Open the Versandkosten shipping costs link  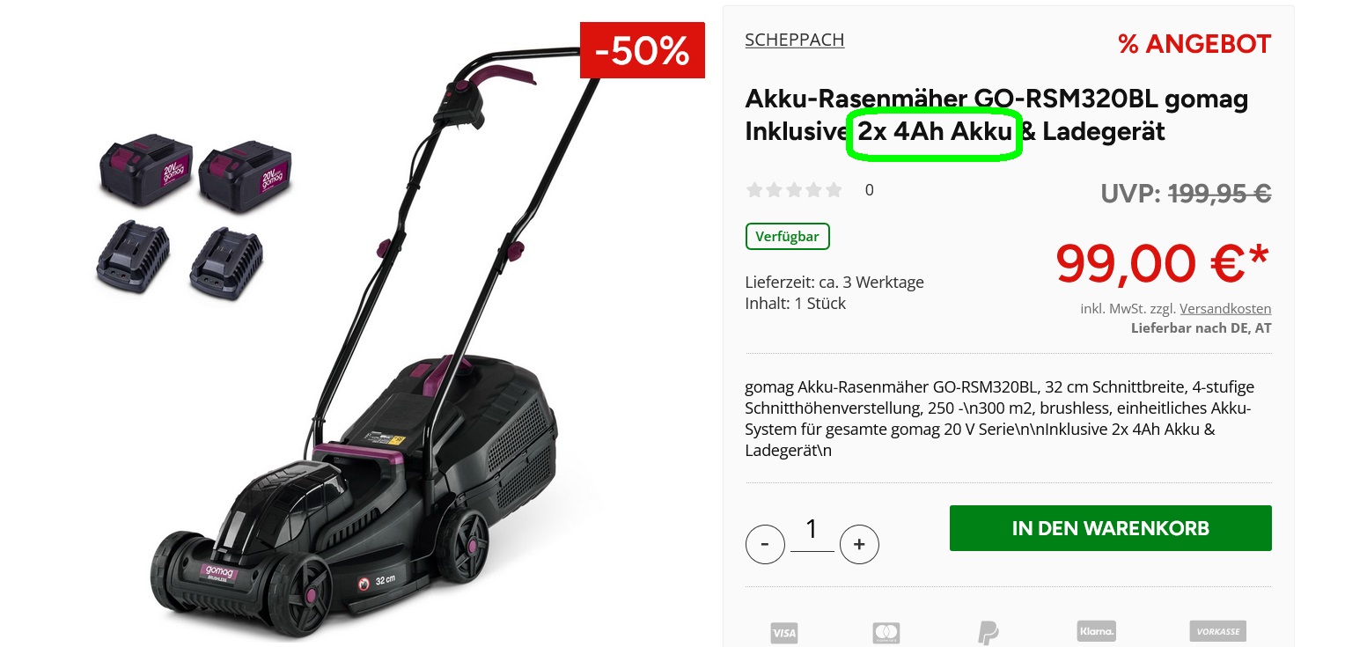pyautogui.click(x=1225, y=309)
